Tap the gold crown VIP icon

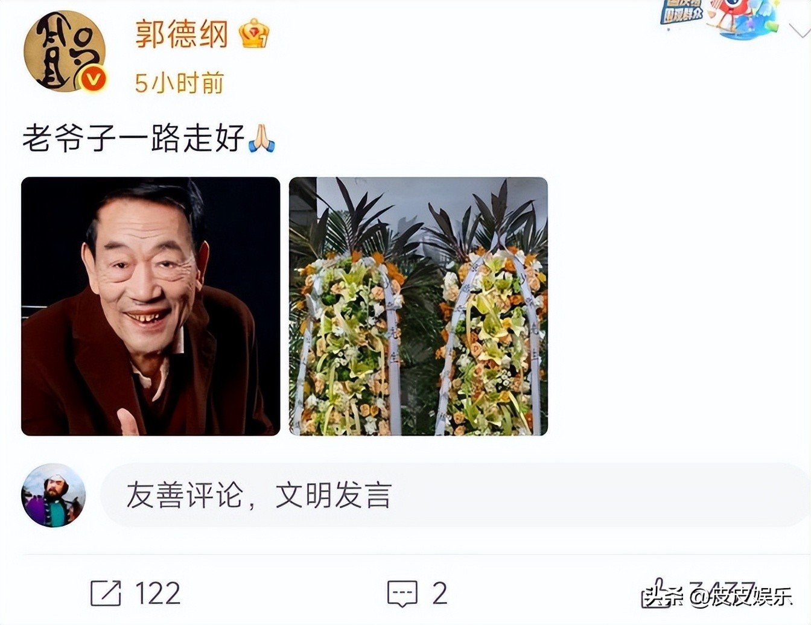pos(254,33)
